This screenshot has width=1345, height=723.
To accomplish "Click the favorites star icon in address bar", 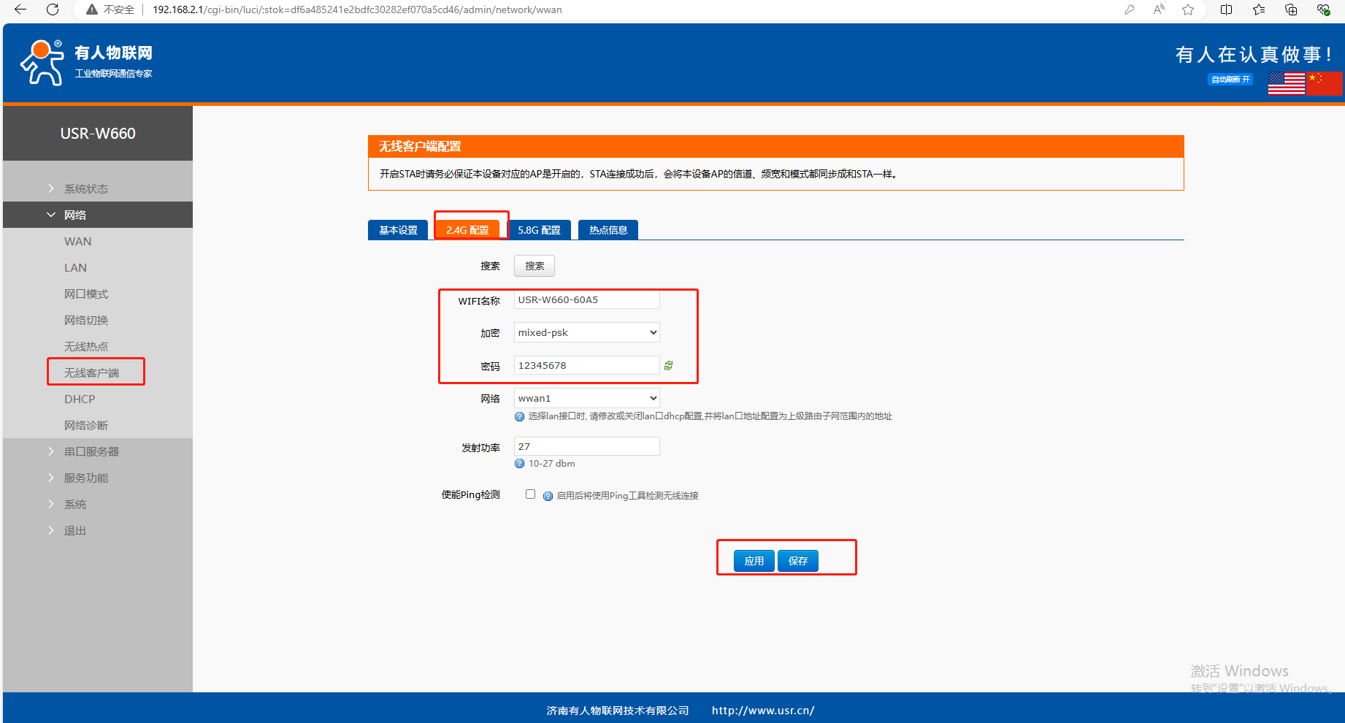I will [x=1188, y=9].
